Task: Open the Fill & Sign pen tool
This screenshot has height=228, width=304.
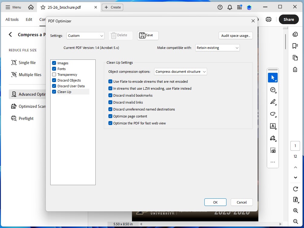Action: coord(273,138)
